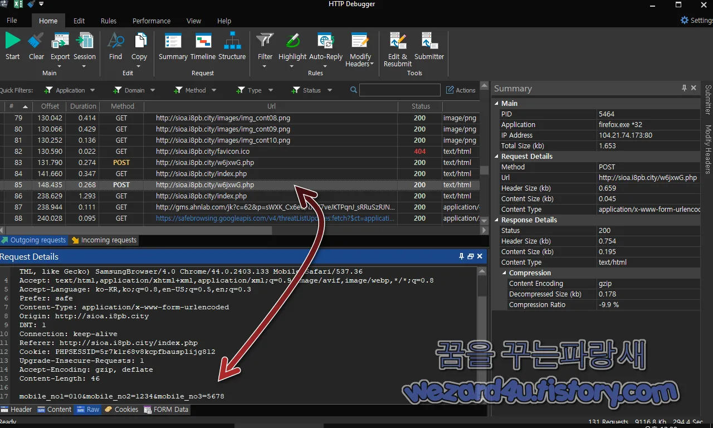Open the Submitter tool

click(x=429, y=46)
